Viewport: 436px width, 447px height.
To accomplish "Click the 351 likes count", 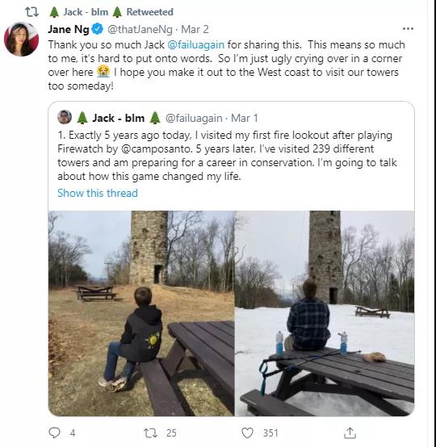I will [x=270, y=433].
